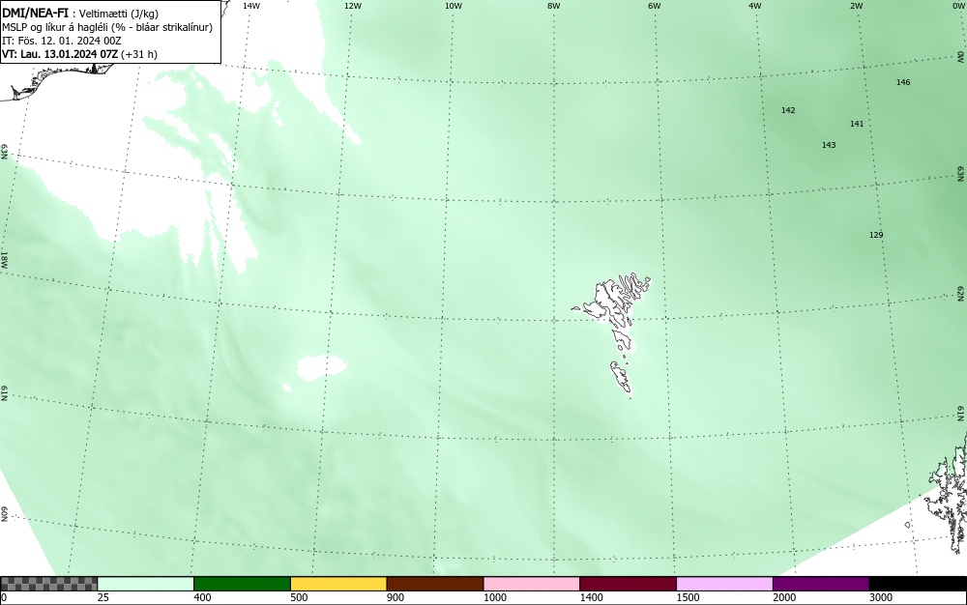This screenshot has width=967, height=605.
Task: Click the legend value 400
Action: click(x=202, y=597)
